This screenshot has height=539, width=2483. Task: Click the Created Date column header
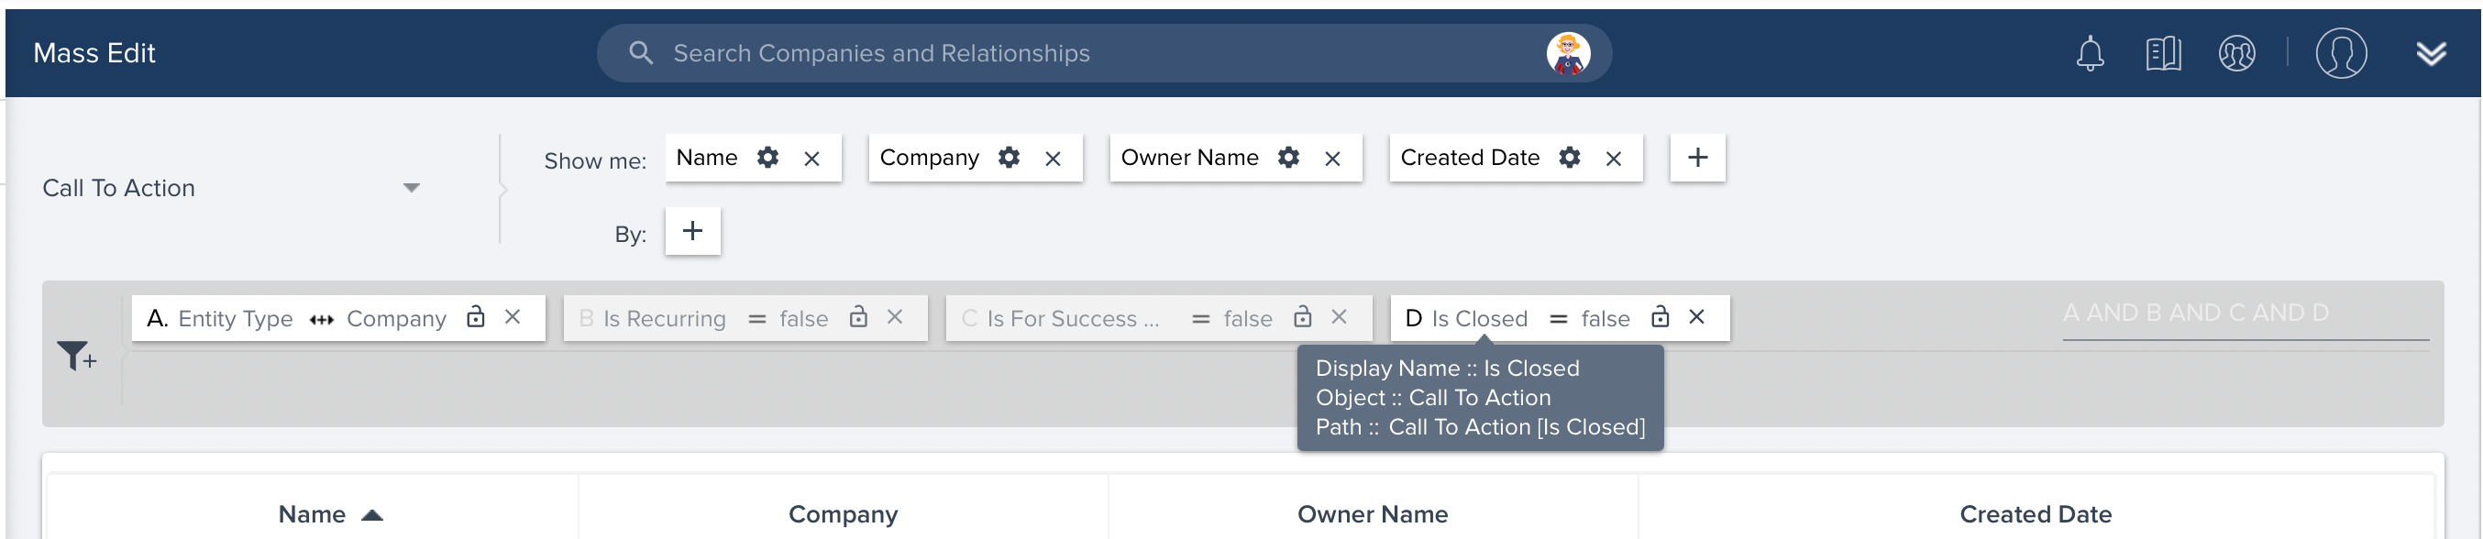pos(2035,514)
